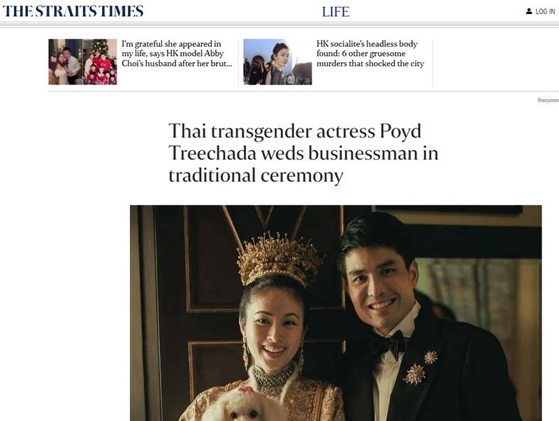Click the bride's jeweled choker necklace
559x421 pixels.
[273, 379]
